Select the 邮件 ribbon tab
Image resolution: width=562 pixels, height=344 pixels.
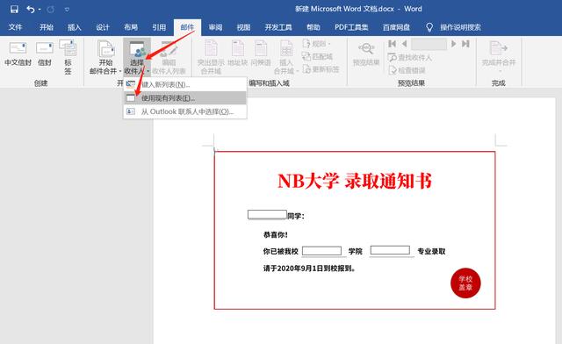[187, 27]
